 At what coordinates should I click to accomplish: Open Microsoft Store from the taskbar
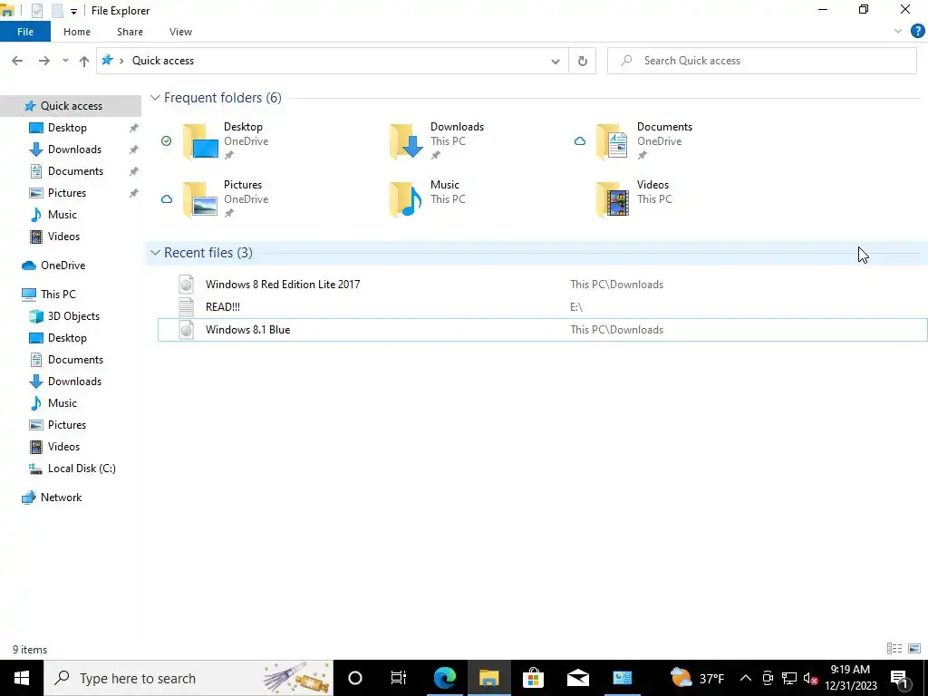533,678
